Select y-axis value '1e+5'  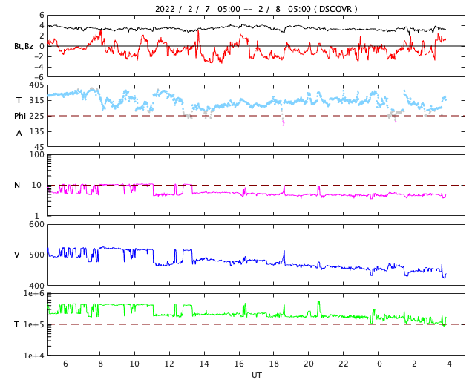pyautogui.click(x=34, y=324)
